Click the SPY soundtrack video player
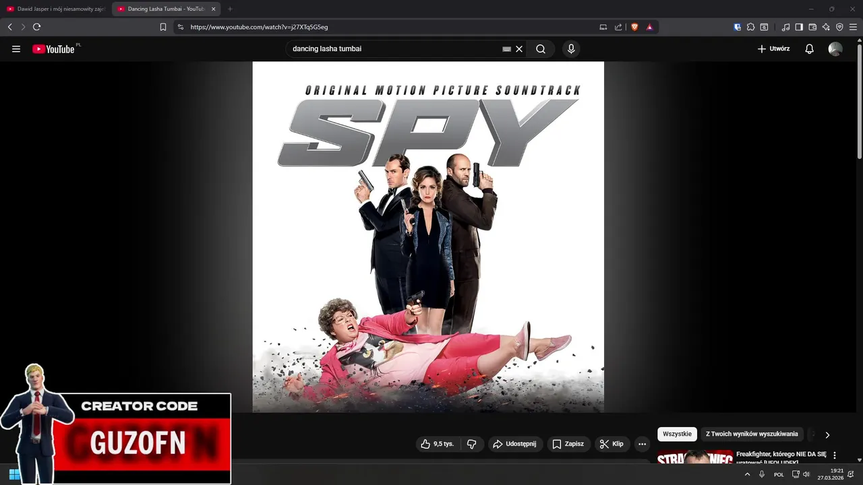 click(x=428, y=237)
